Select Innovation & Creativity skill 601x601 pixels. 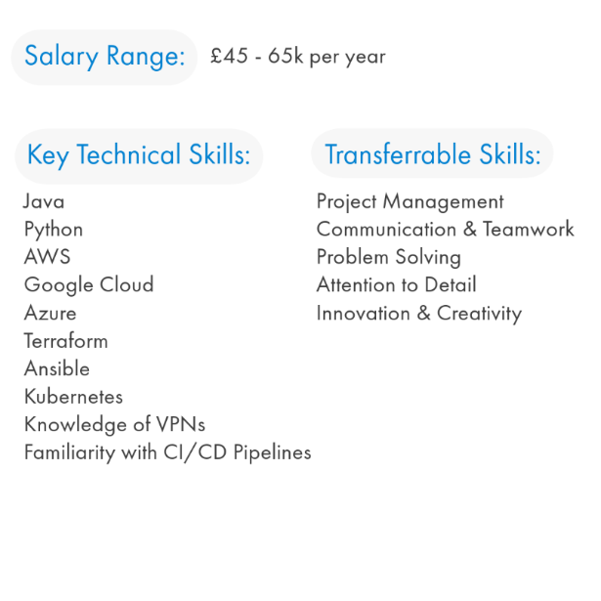click(x=419, y=314)
